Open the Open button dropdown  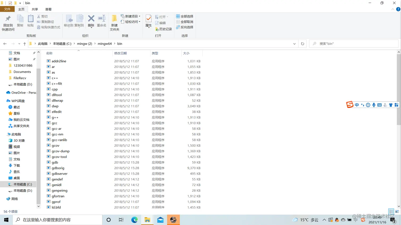[x=162, y=17]
